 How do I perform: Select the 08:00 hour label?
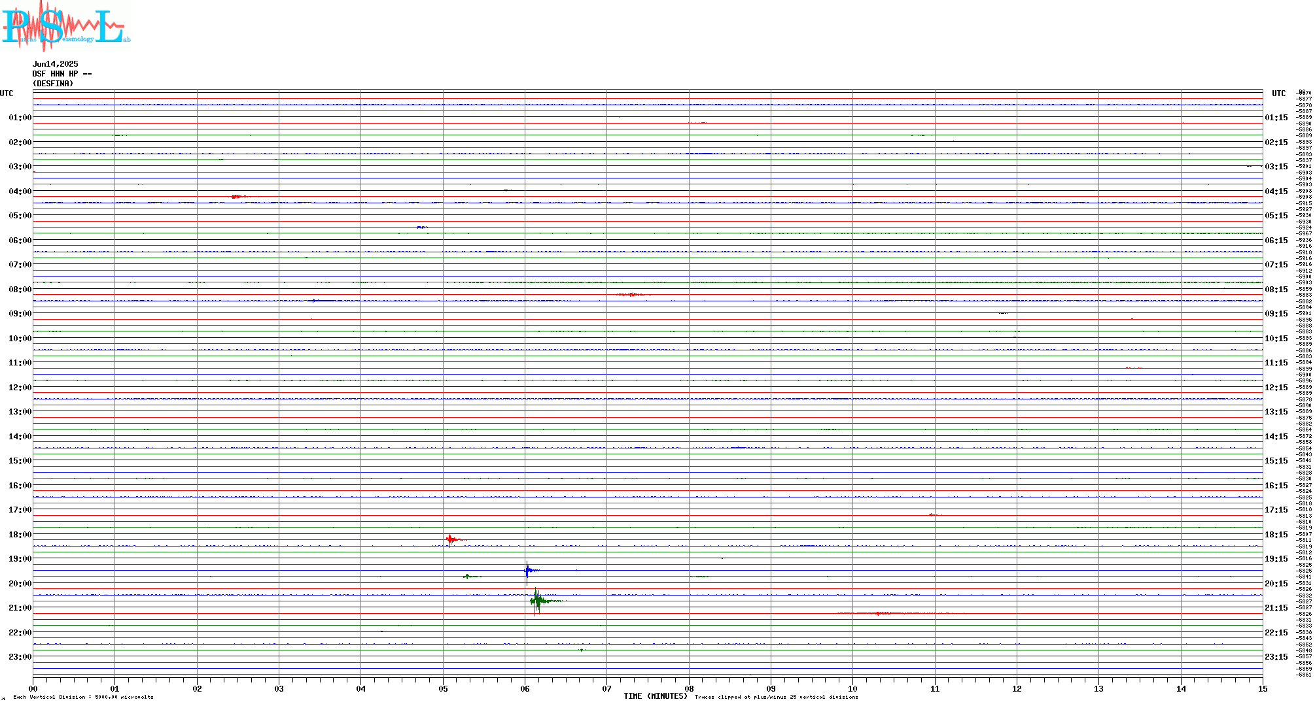(x=20, y=290)
